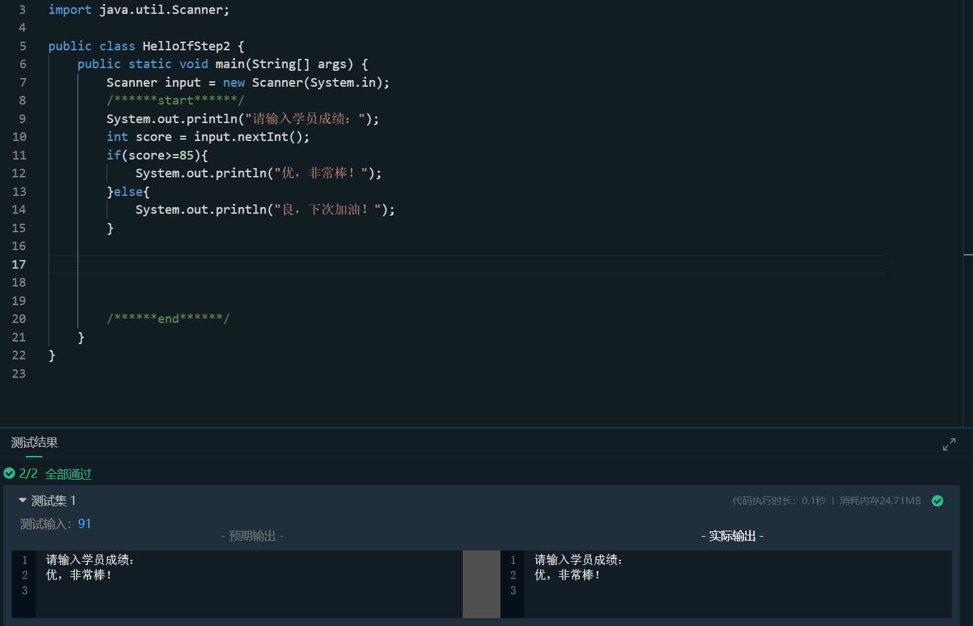Click the println line with 优, 非常棒
The height and width of the screenshot is (626, 973).
pos(259,173)
